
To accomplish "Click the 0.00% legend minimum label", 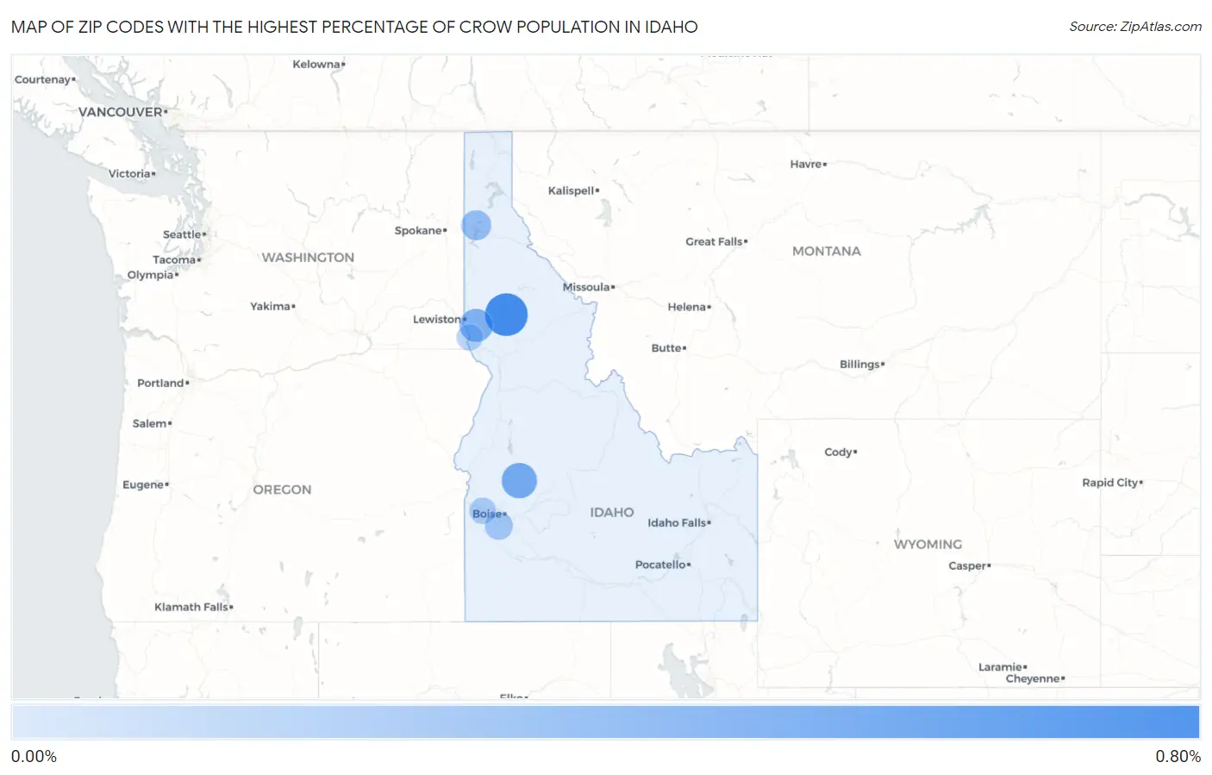I will [x=34, y=756].
